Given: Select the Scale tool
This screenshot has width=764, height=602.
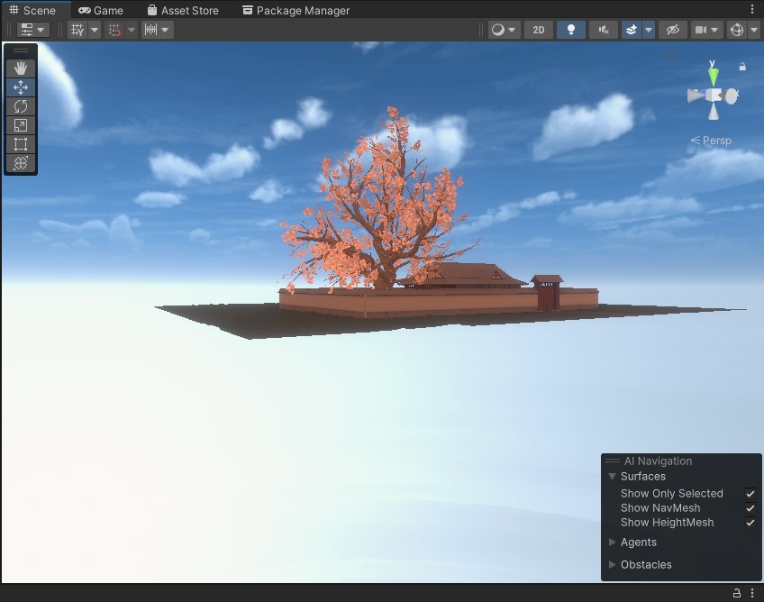Looking at the screenshot, I should point(21,125).
